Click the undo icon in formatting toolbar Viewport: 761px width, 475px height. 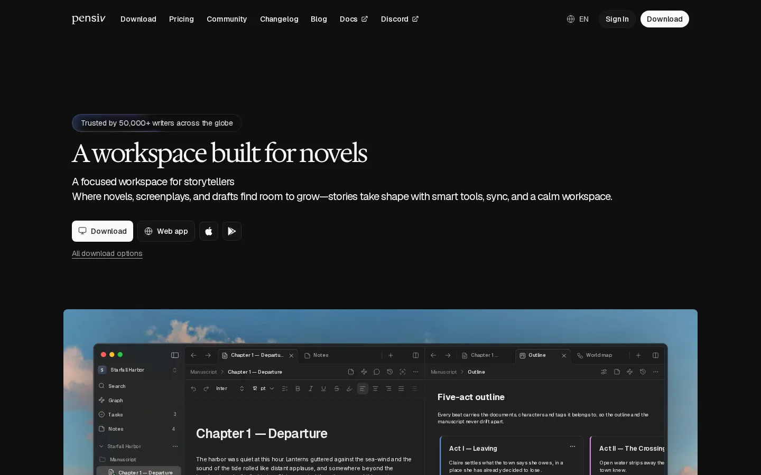(x=193, y=388)
